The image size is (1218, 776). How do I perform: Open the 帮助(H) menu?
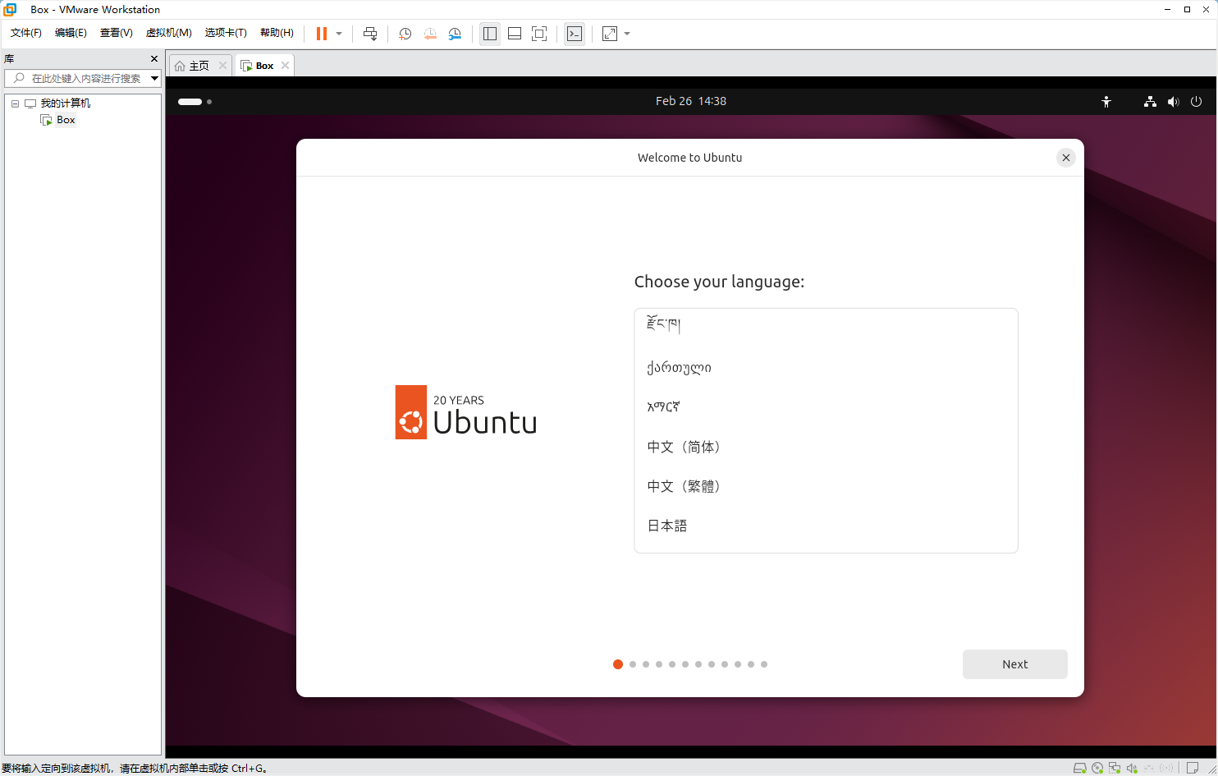[277, 33]
